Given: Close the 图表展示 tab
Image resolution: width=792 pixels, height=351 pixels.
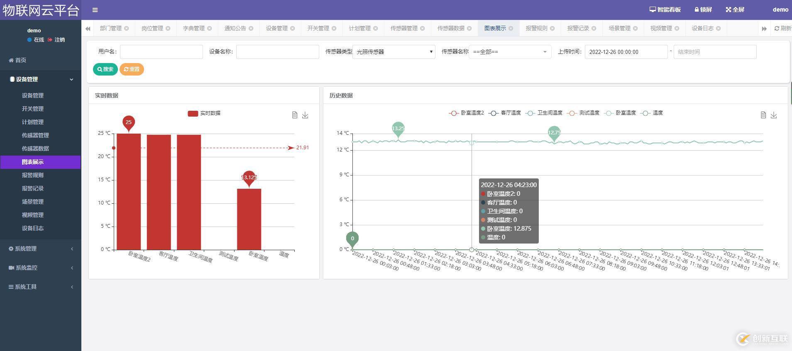Looking at the screenshot, I should point(511,28).
